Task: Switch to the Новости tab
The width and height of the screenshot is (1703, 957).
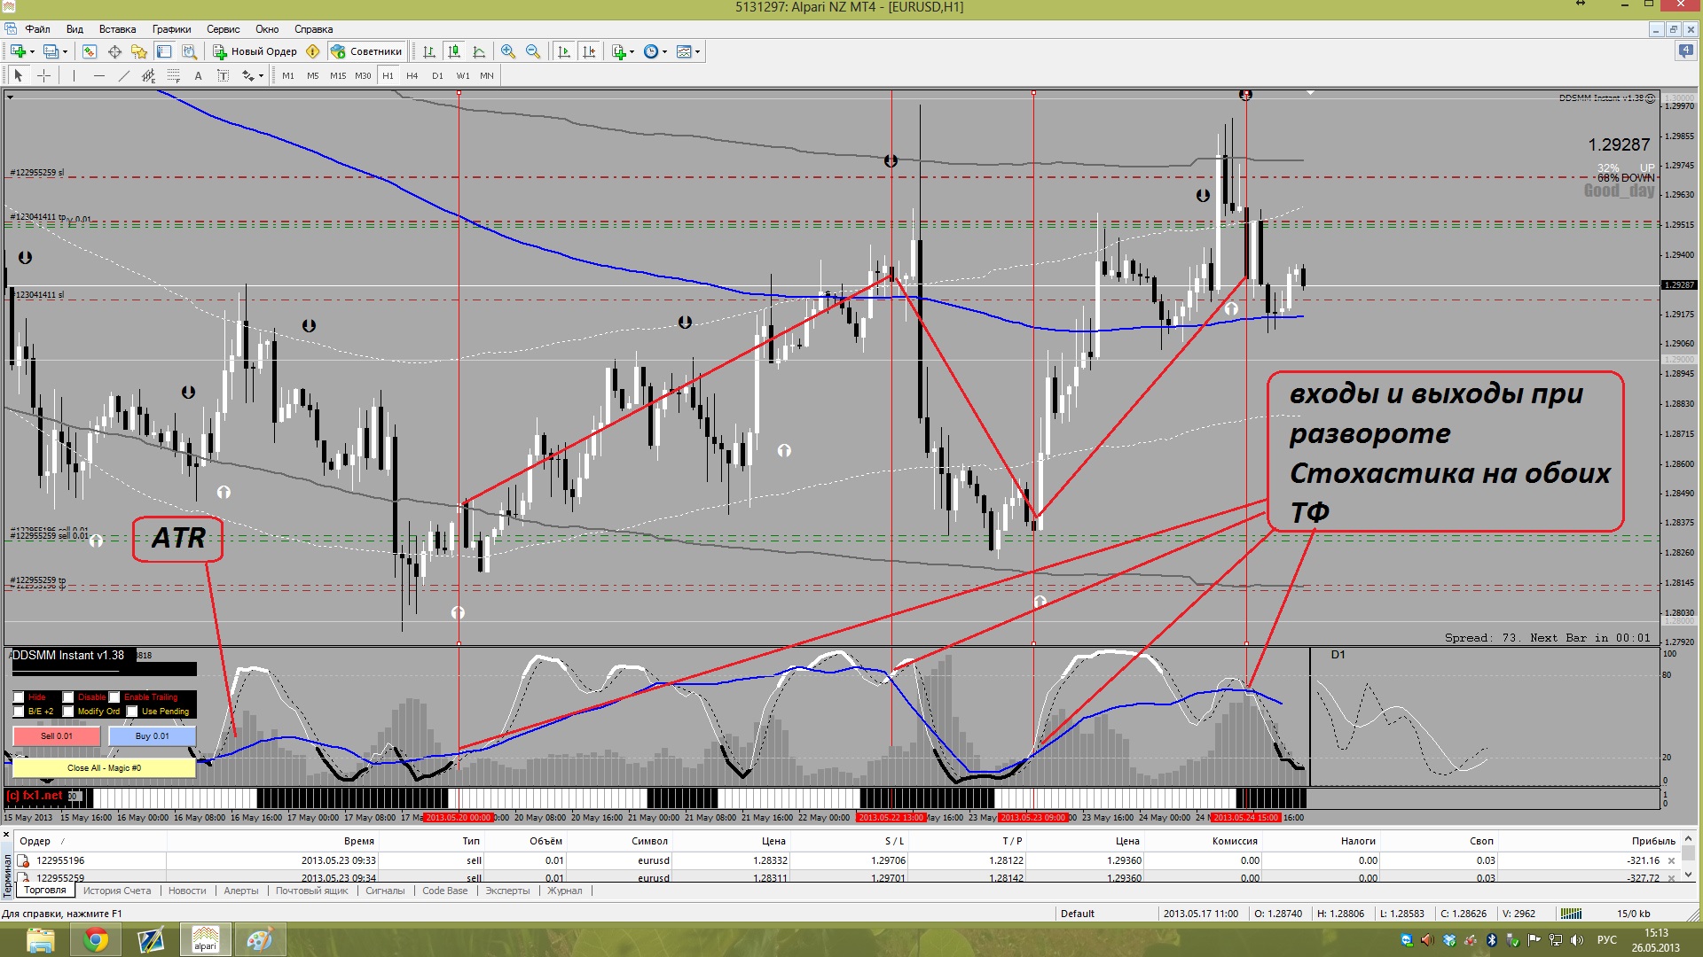Action: 187,891
